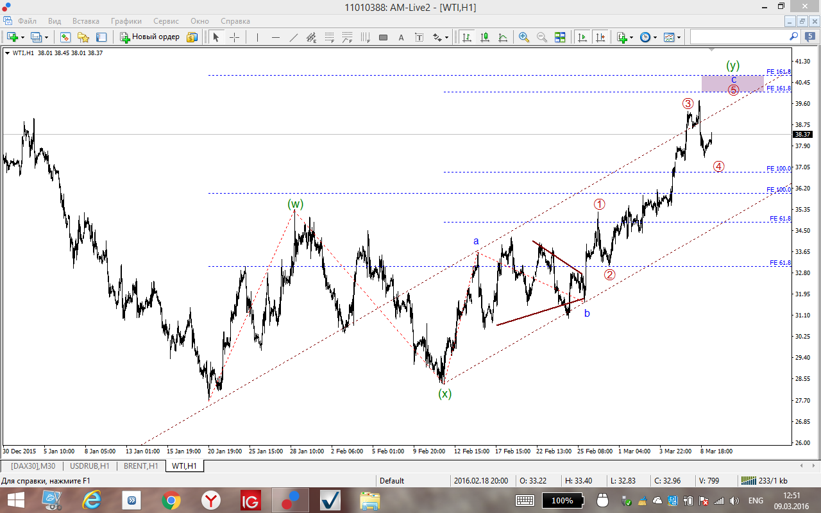This screenshot has height=513, width=821.
Task: Open a new chart via toolbar icon
Action: point(12,37)
